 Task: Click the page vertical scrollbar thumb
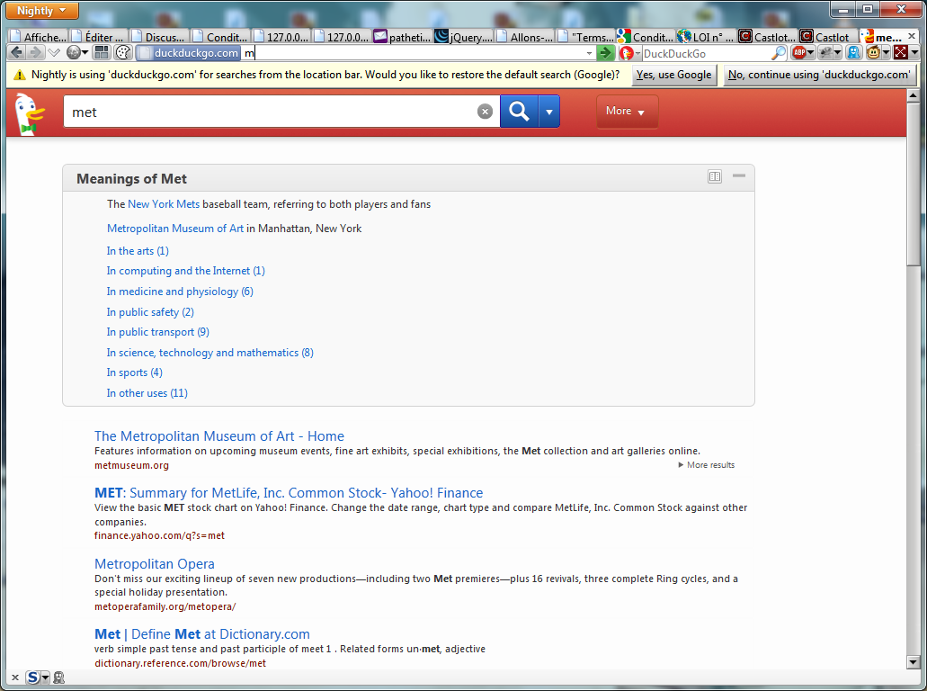point(913,184)
